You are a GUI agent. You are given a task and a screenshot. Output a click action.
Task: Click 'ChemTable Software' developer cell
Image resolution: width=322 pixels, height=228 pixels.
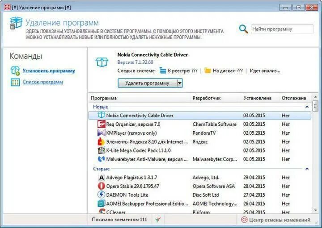214,124
